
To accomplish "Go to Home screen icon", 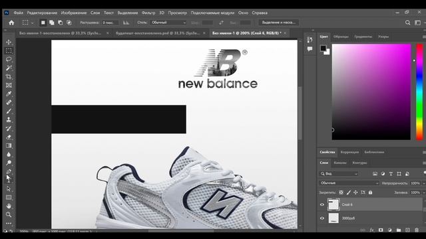I will click(11, 23).
